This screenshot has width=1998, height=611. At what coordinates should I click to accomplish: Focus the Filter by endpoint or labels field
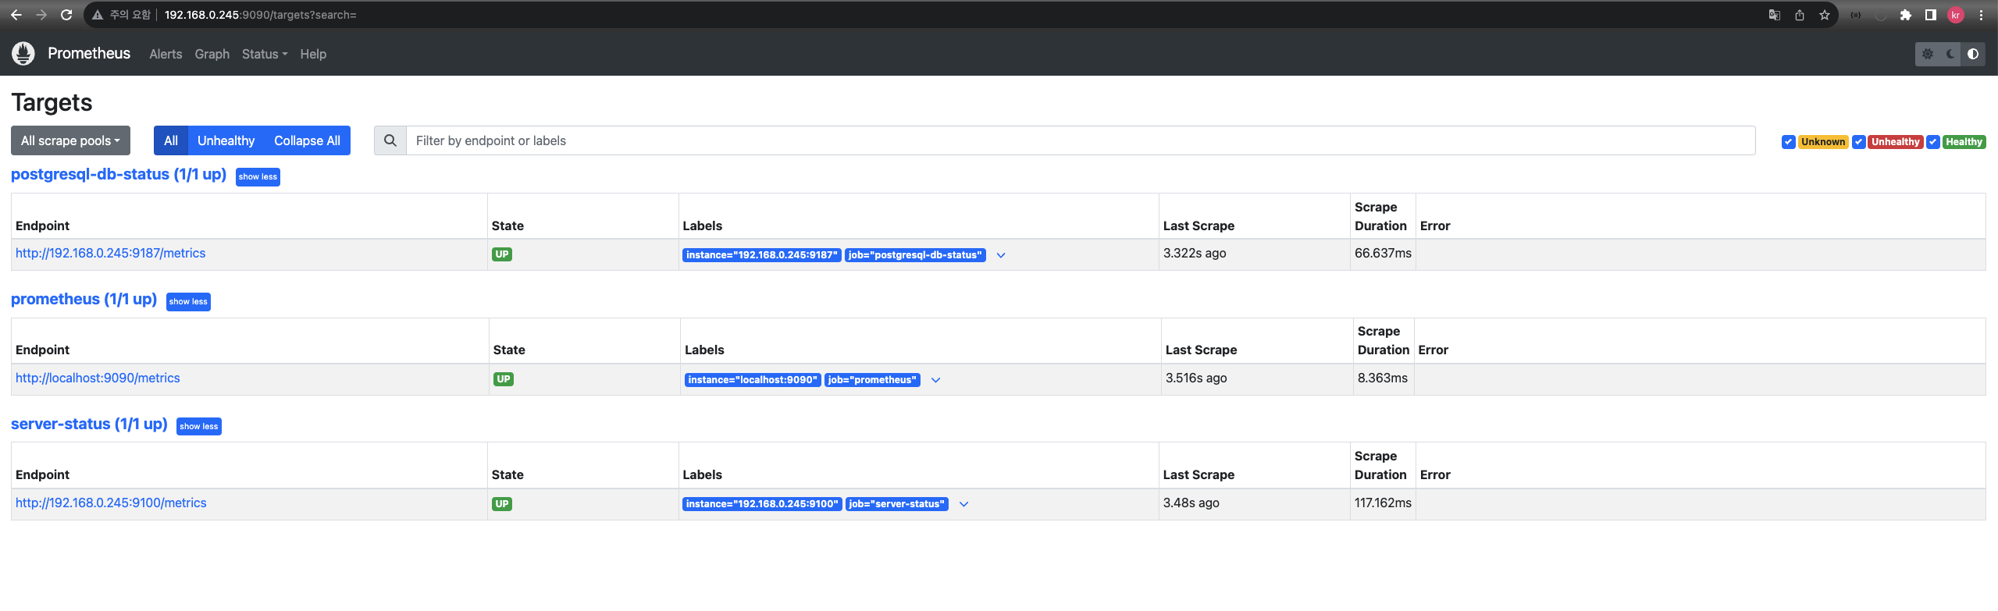1081,140
